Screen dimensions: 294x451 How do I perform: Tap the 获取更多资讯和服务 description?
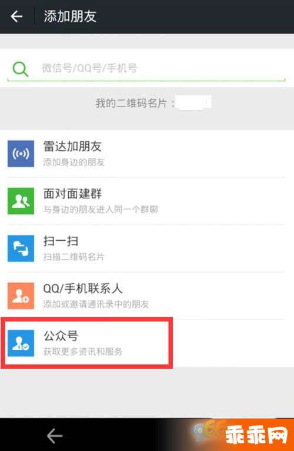pyautogui.click(x=83, y=351)
